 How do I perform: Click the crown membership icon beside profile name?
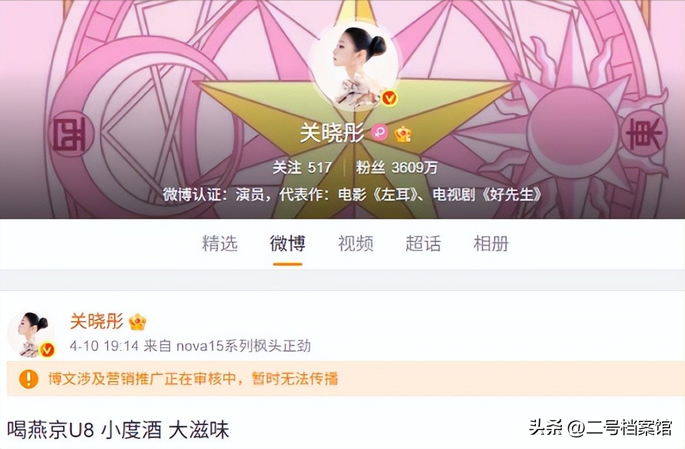[402, 133]
